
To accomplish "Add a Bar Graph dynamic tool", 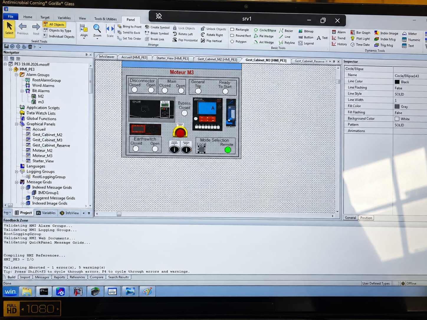I will (360, 32).
